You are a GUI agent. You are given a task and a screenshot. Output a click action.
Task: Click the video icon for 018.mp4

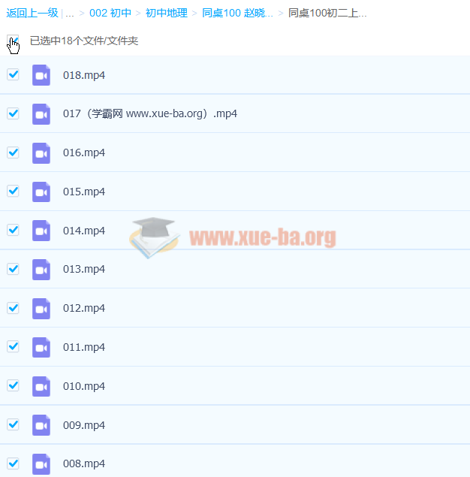click(x=41, y=75)
